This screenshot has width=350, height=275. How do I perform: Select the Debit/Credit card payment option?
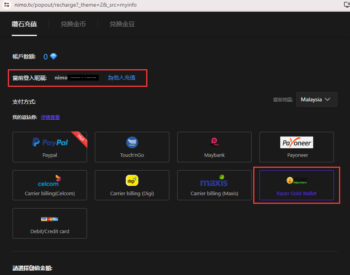(50, 223)
